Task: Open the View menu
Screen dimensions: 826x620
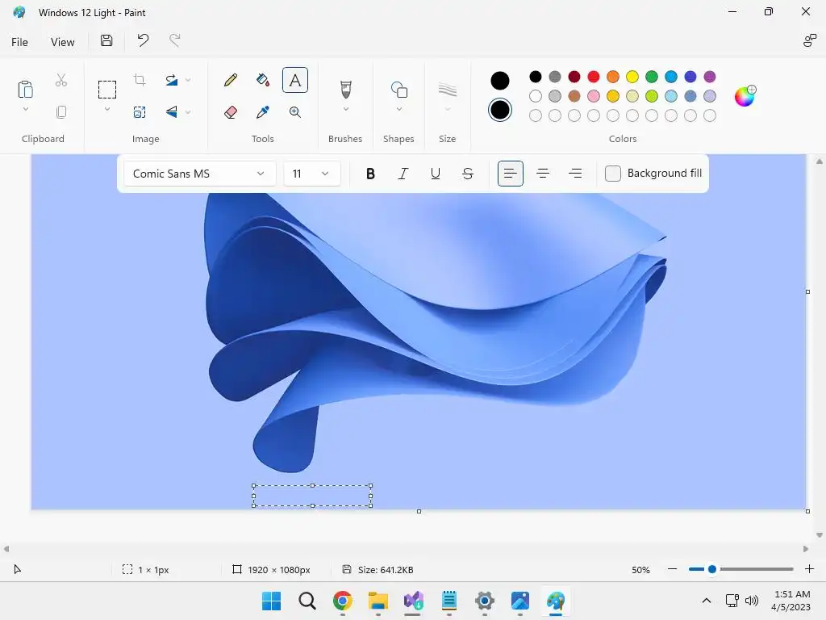Action: [x=63, y=42]
